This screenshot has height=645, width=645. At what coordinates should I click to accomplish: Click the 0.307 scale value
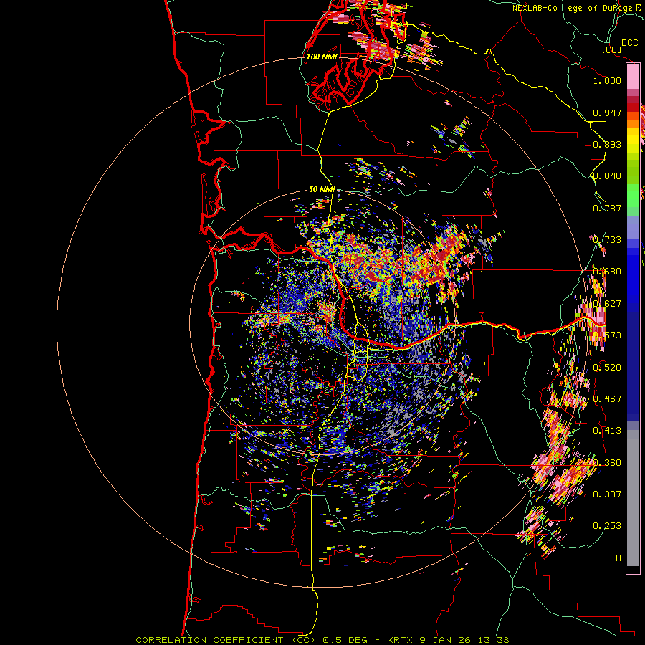pos(607,494)
